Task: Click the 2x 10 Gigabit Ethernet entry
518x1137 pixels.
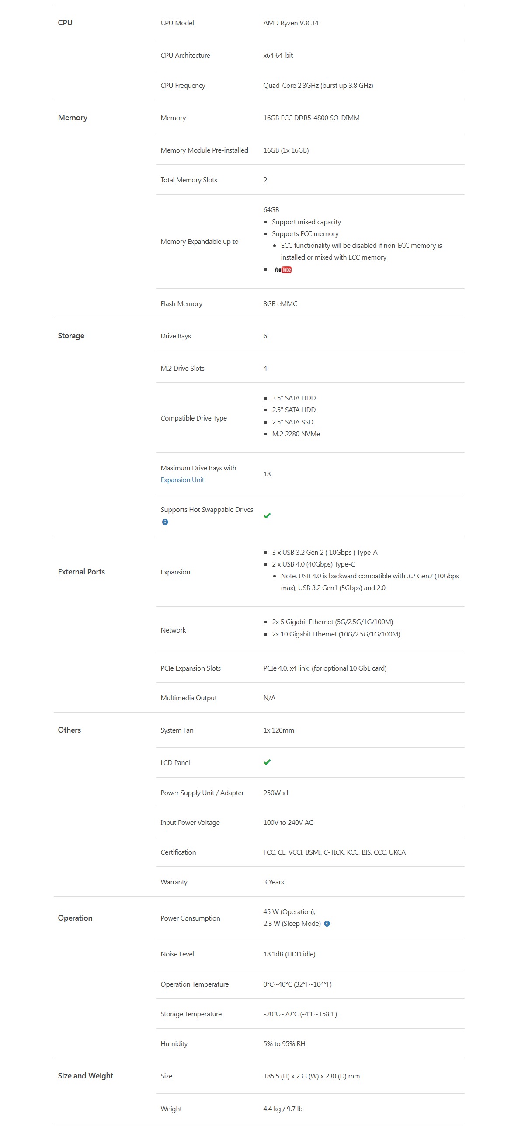Action: point(336,634)
